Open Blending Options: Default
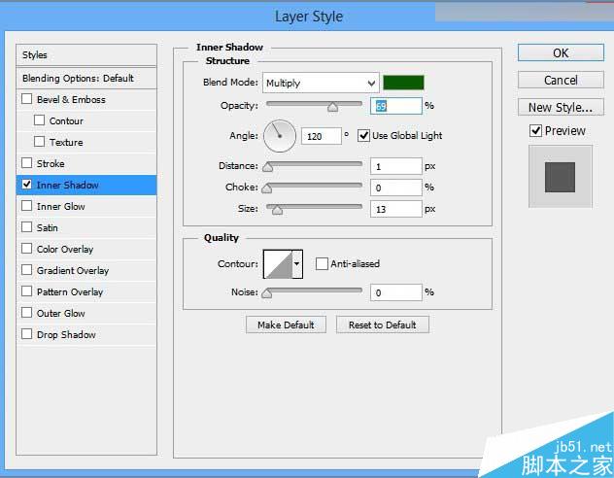The width and height of the screenshot is (614, 478). (86, 79)
